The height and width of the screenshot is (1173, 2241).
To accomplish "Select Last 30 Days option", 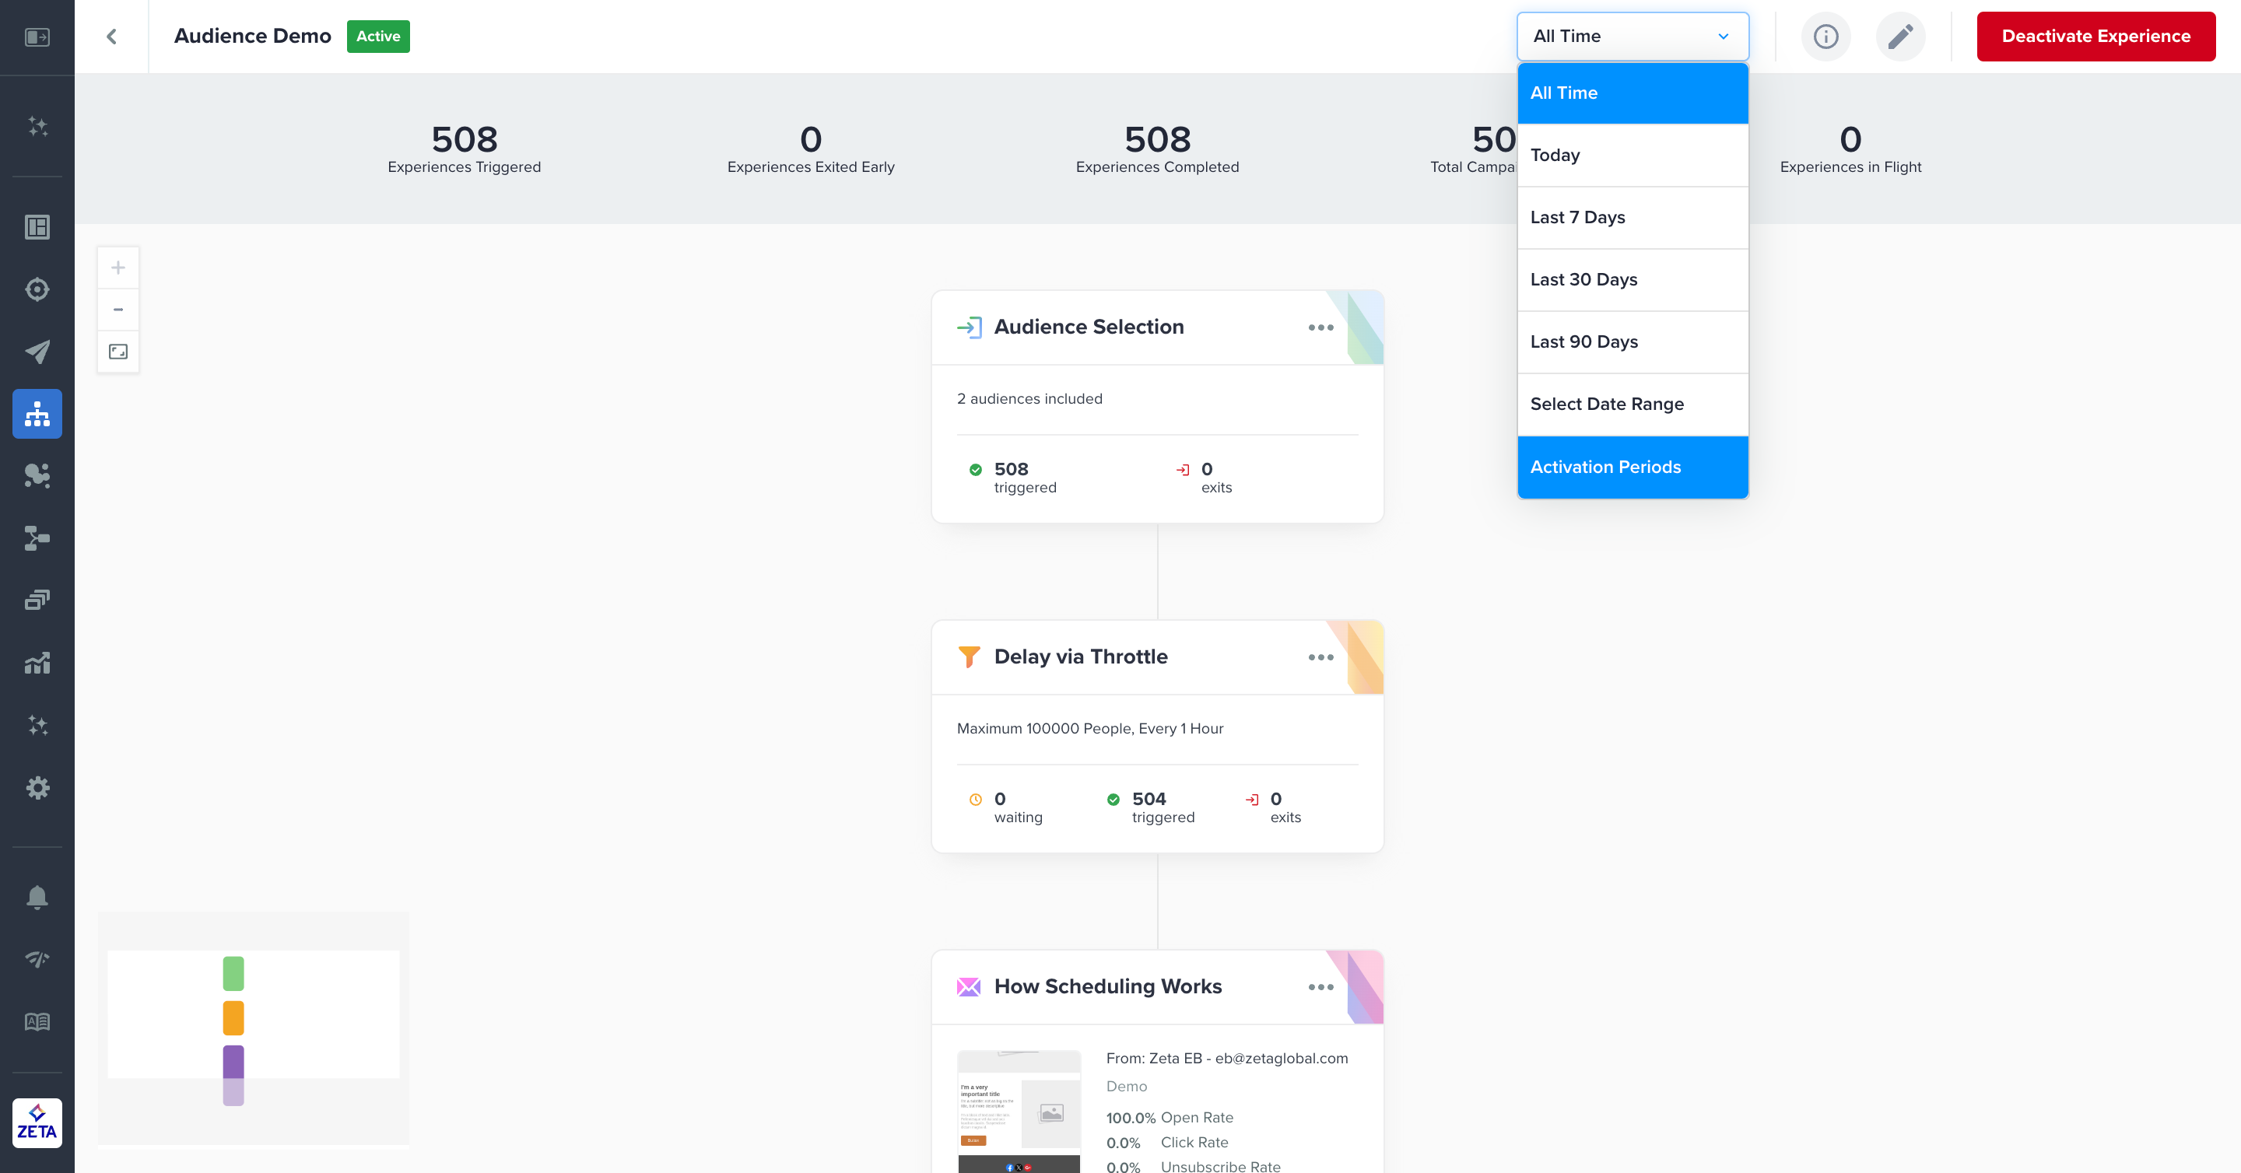I will point(1632,280).
